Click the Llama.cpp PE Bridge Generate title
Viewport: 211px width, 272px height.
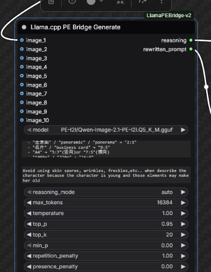(75, 27)
